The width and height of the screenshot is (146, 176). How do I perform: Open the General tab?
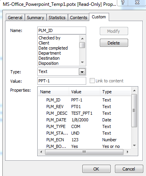point(15,18)
